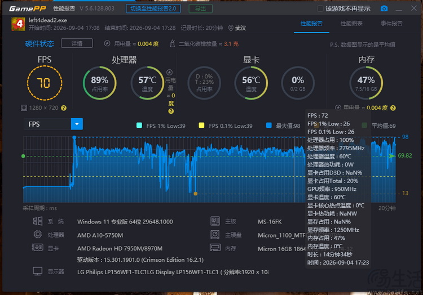The image size is (423, 295).
Task: Click the 切换至性能报告2.0 button
Action: 153,8
